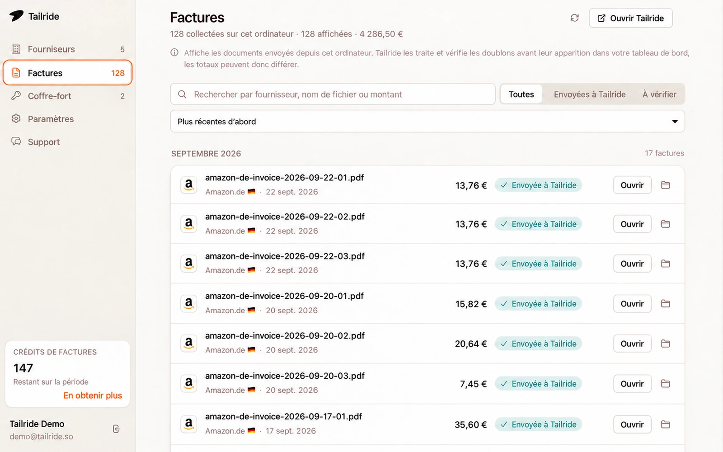Click the 17 sept. 2026 date
The width and height of the screenshot is (723, 452).
[x=291, y=431]
